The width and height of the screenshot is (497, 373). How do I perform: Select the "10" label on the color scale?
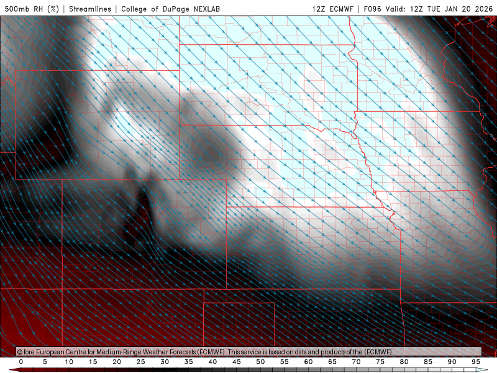(x=69, y=362)
